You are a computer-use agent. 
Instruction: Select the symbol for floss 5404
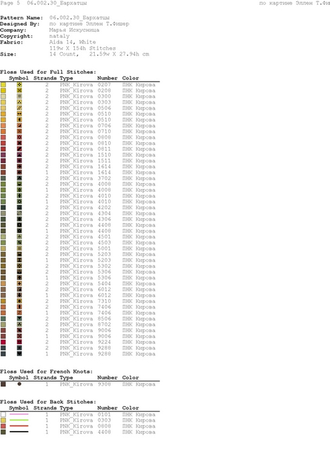pyautogui.click(x=19, y=284)
